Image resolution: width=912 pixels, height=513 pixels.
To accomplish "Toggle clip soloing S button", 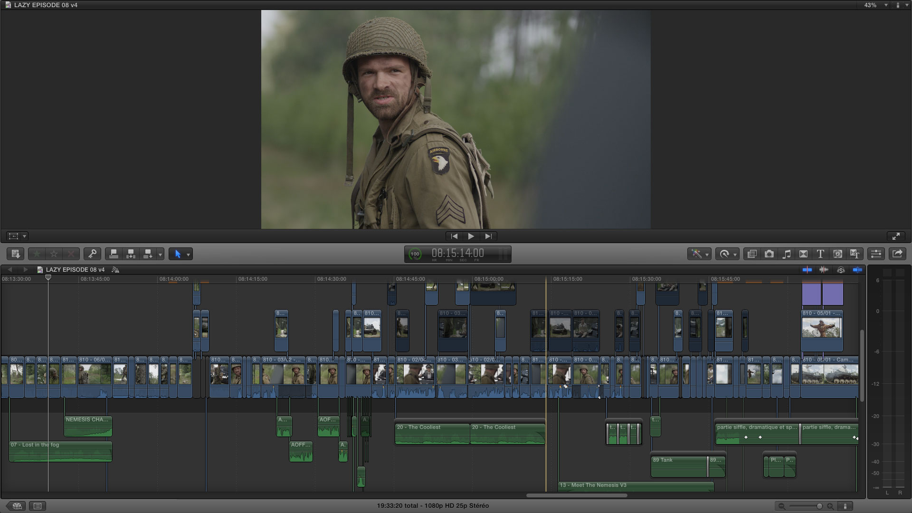I will 841,270.
